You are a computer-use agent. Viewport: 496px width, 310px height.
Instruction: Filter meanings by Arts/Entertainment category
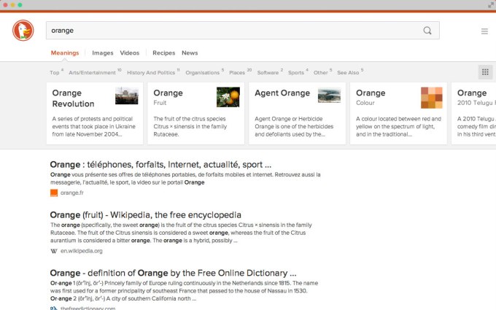point(92,73)
